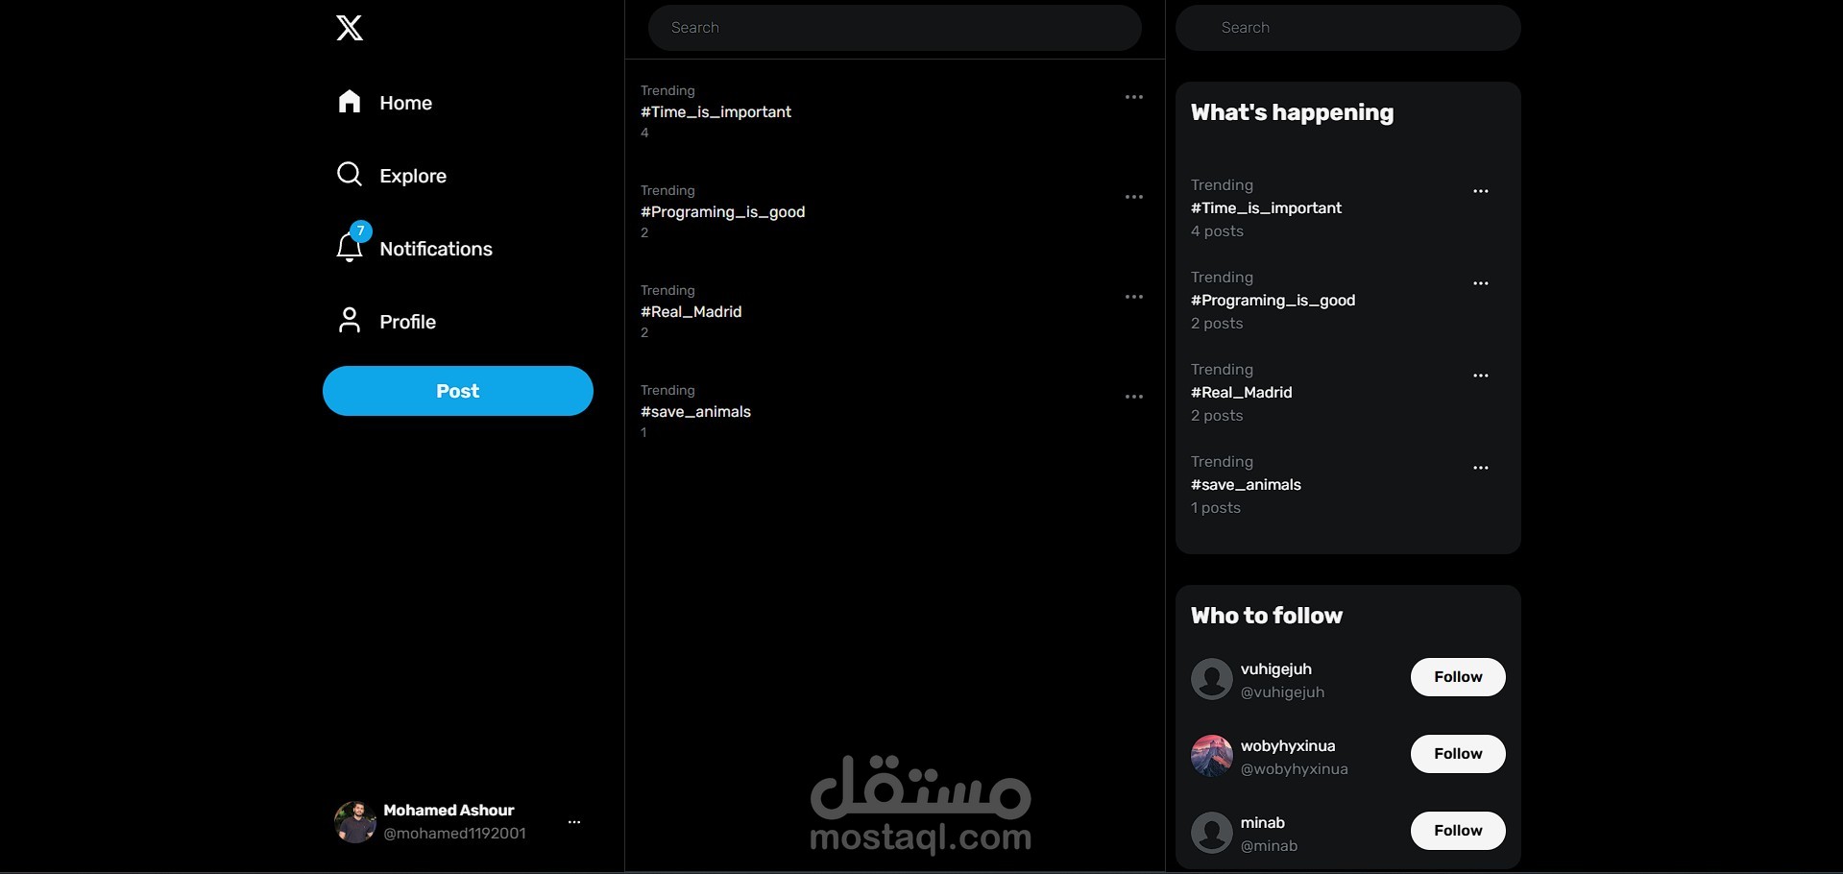Open more options for #save_animals in main feed
Image resolution: width=1843 pixels, height=874 pixels.
point(1134,397)
